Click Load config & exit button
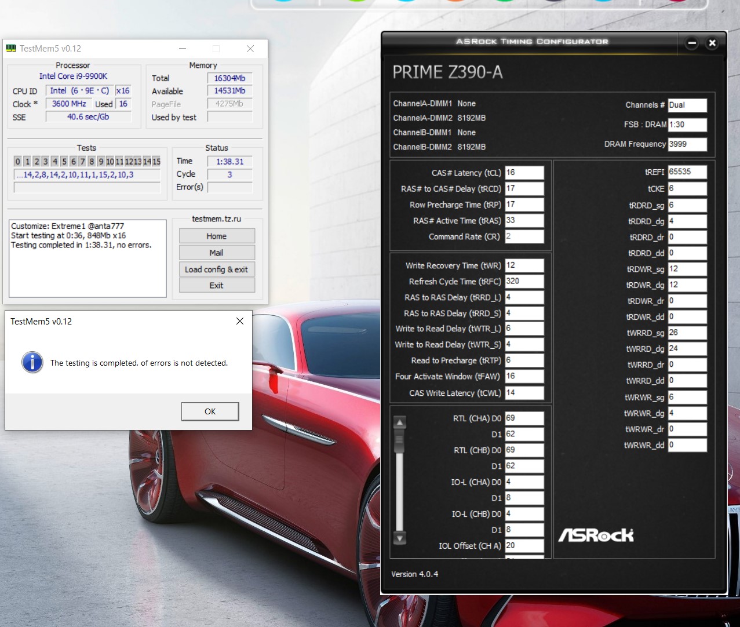Image resolution: width=740 pixels, height=627 pixels. coord(217,269)
